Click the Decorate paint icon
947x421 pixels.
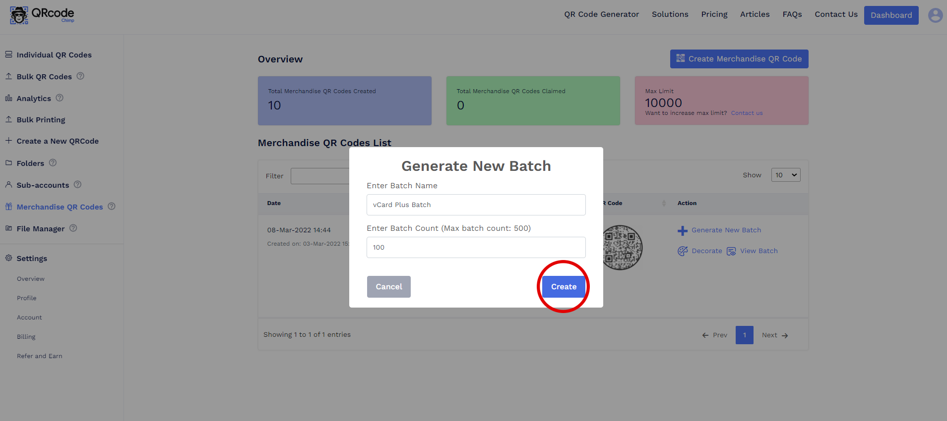[x=683, y=251]
